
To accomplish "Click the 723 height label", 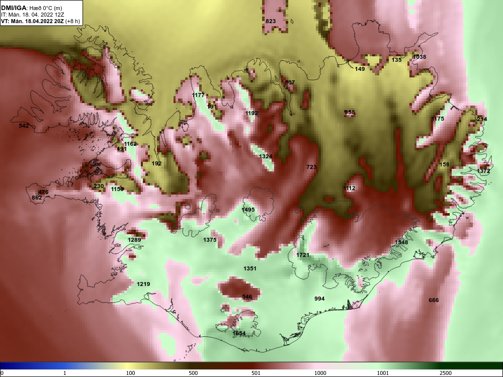I will pyautogui.click(x=311, y=167).
